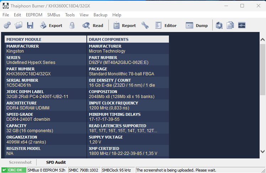Click organization 4096M x64 (2 ranks)
This screenshot has width=266, height=173.
pos(26,142)
